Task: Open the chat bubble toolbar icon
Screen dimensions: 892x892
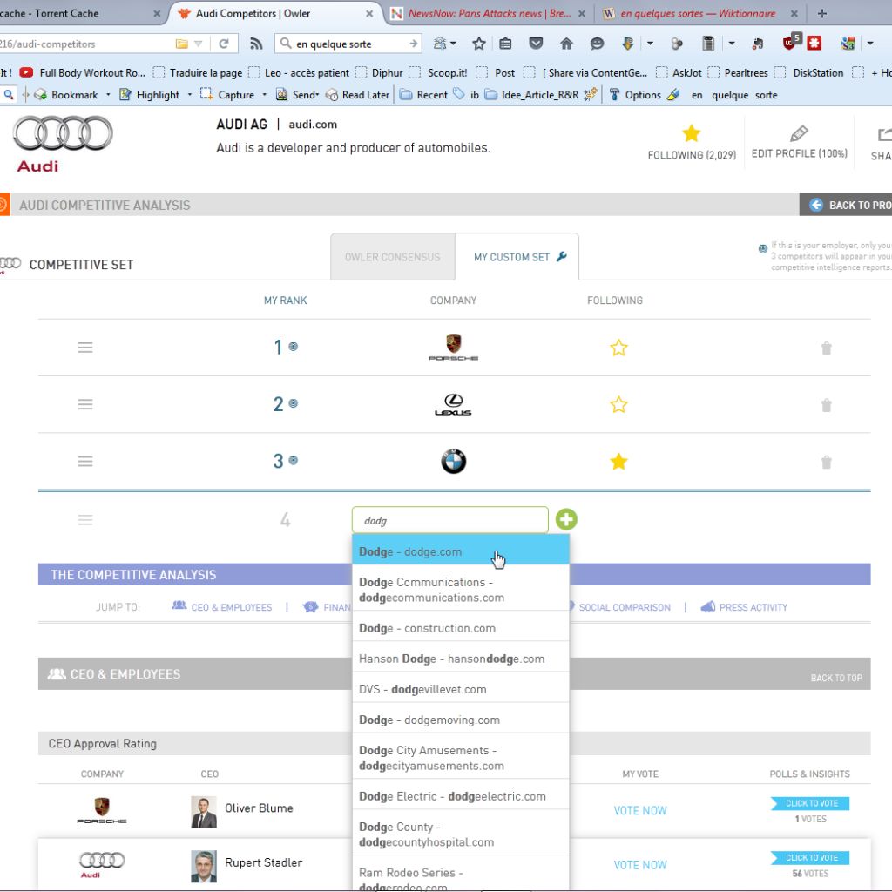Action: [x=597, y=44]
